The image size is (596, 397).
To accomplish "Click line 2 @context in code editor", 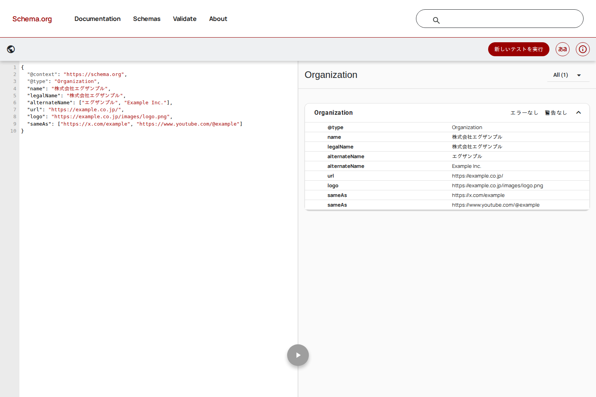I will tap(77, 74).
